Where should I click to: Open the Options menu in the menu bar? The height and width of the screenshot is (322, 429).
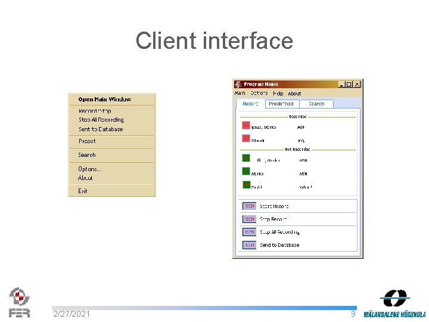point(259,93)
